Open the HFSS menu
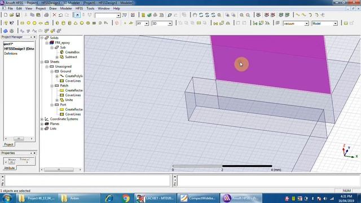This screenshot has width=361, height=203. point(79,8)
